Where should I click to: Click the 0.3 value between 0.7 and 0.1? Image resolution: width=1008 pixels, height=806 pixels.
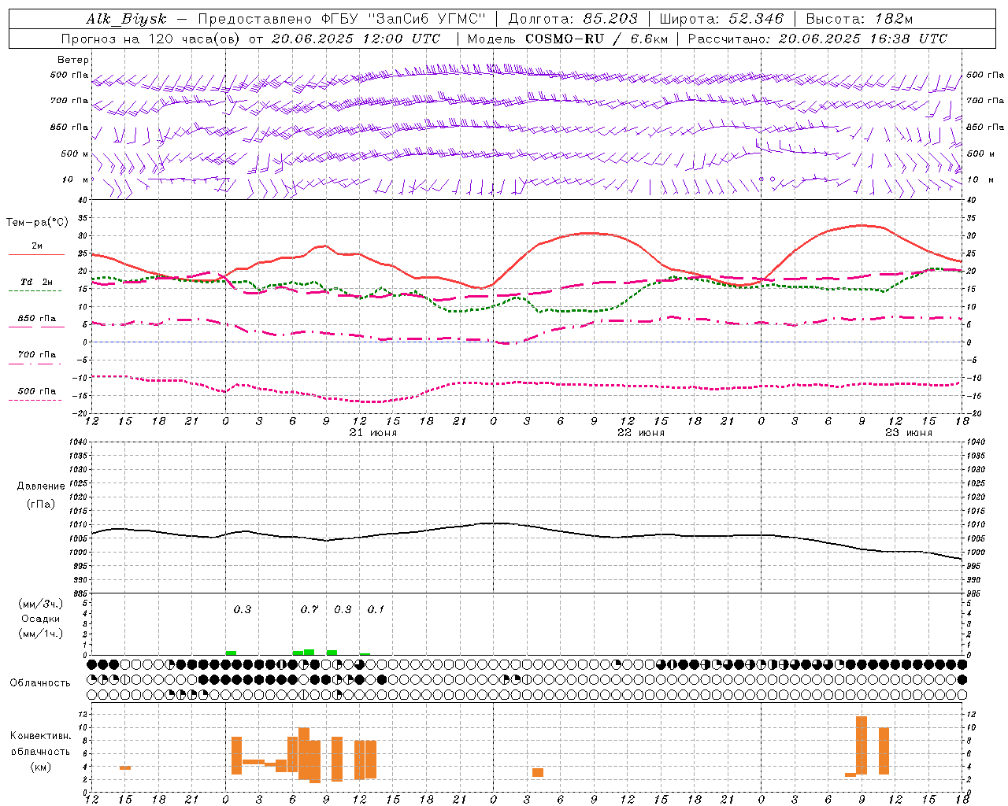pos(343,609)
